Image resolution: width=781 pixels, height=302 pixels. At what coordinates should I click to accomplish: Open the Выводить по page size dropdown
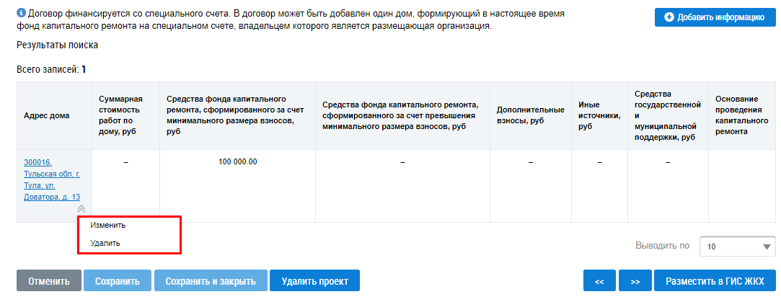coord(738,247)
